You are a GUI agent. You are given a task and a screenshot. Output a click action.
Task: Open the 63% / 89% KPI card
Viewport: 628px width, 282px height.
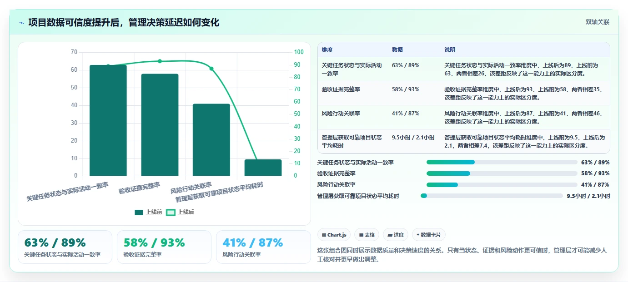[65, 247]
